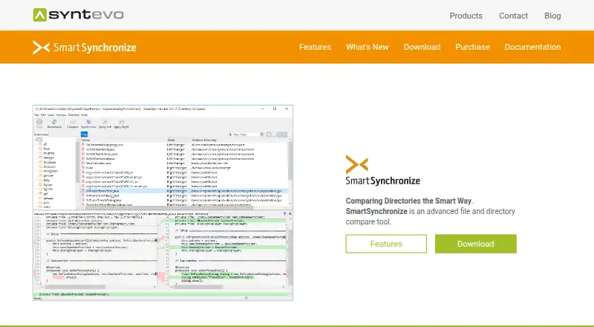Open the Syntevo logo home link
This screenshot has width=594, height=327.
point(79,15)
